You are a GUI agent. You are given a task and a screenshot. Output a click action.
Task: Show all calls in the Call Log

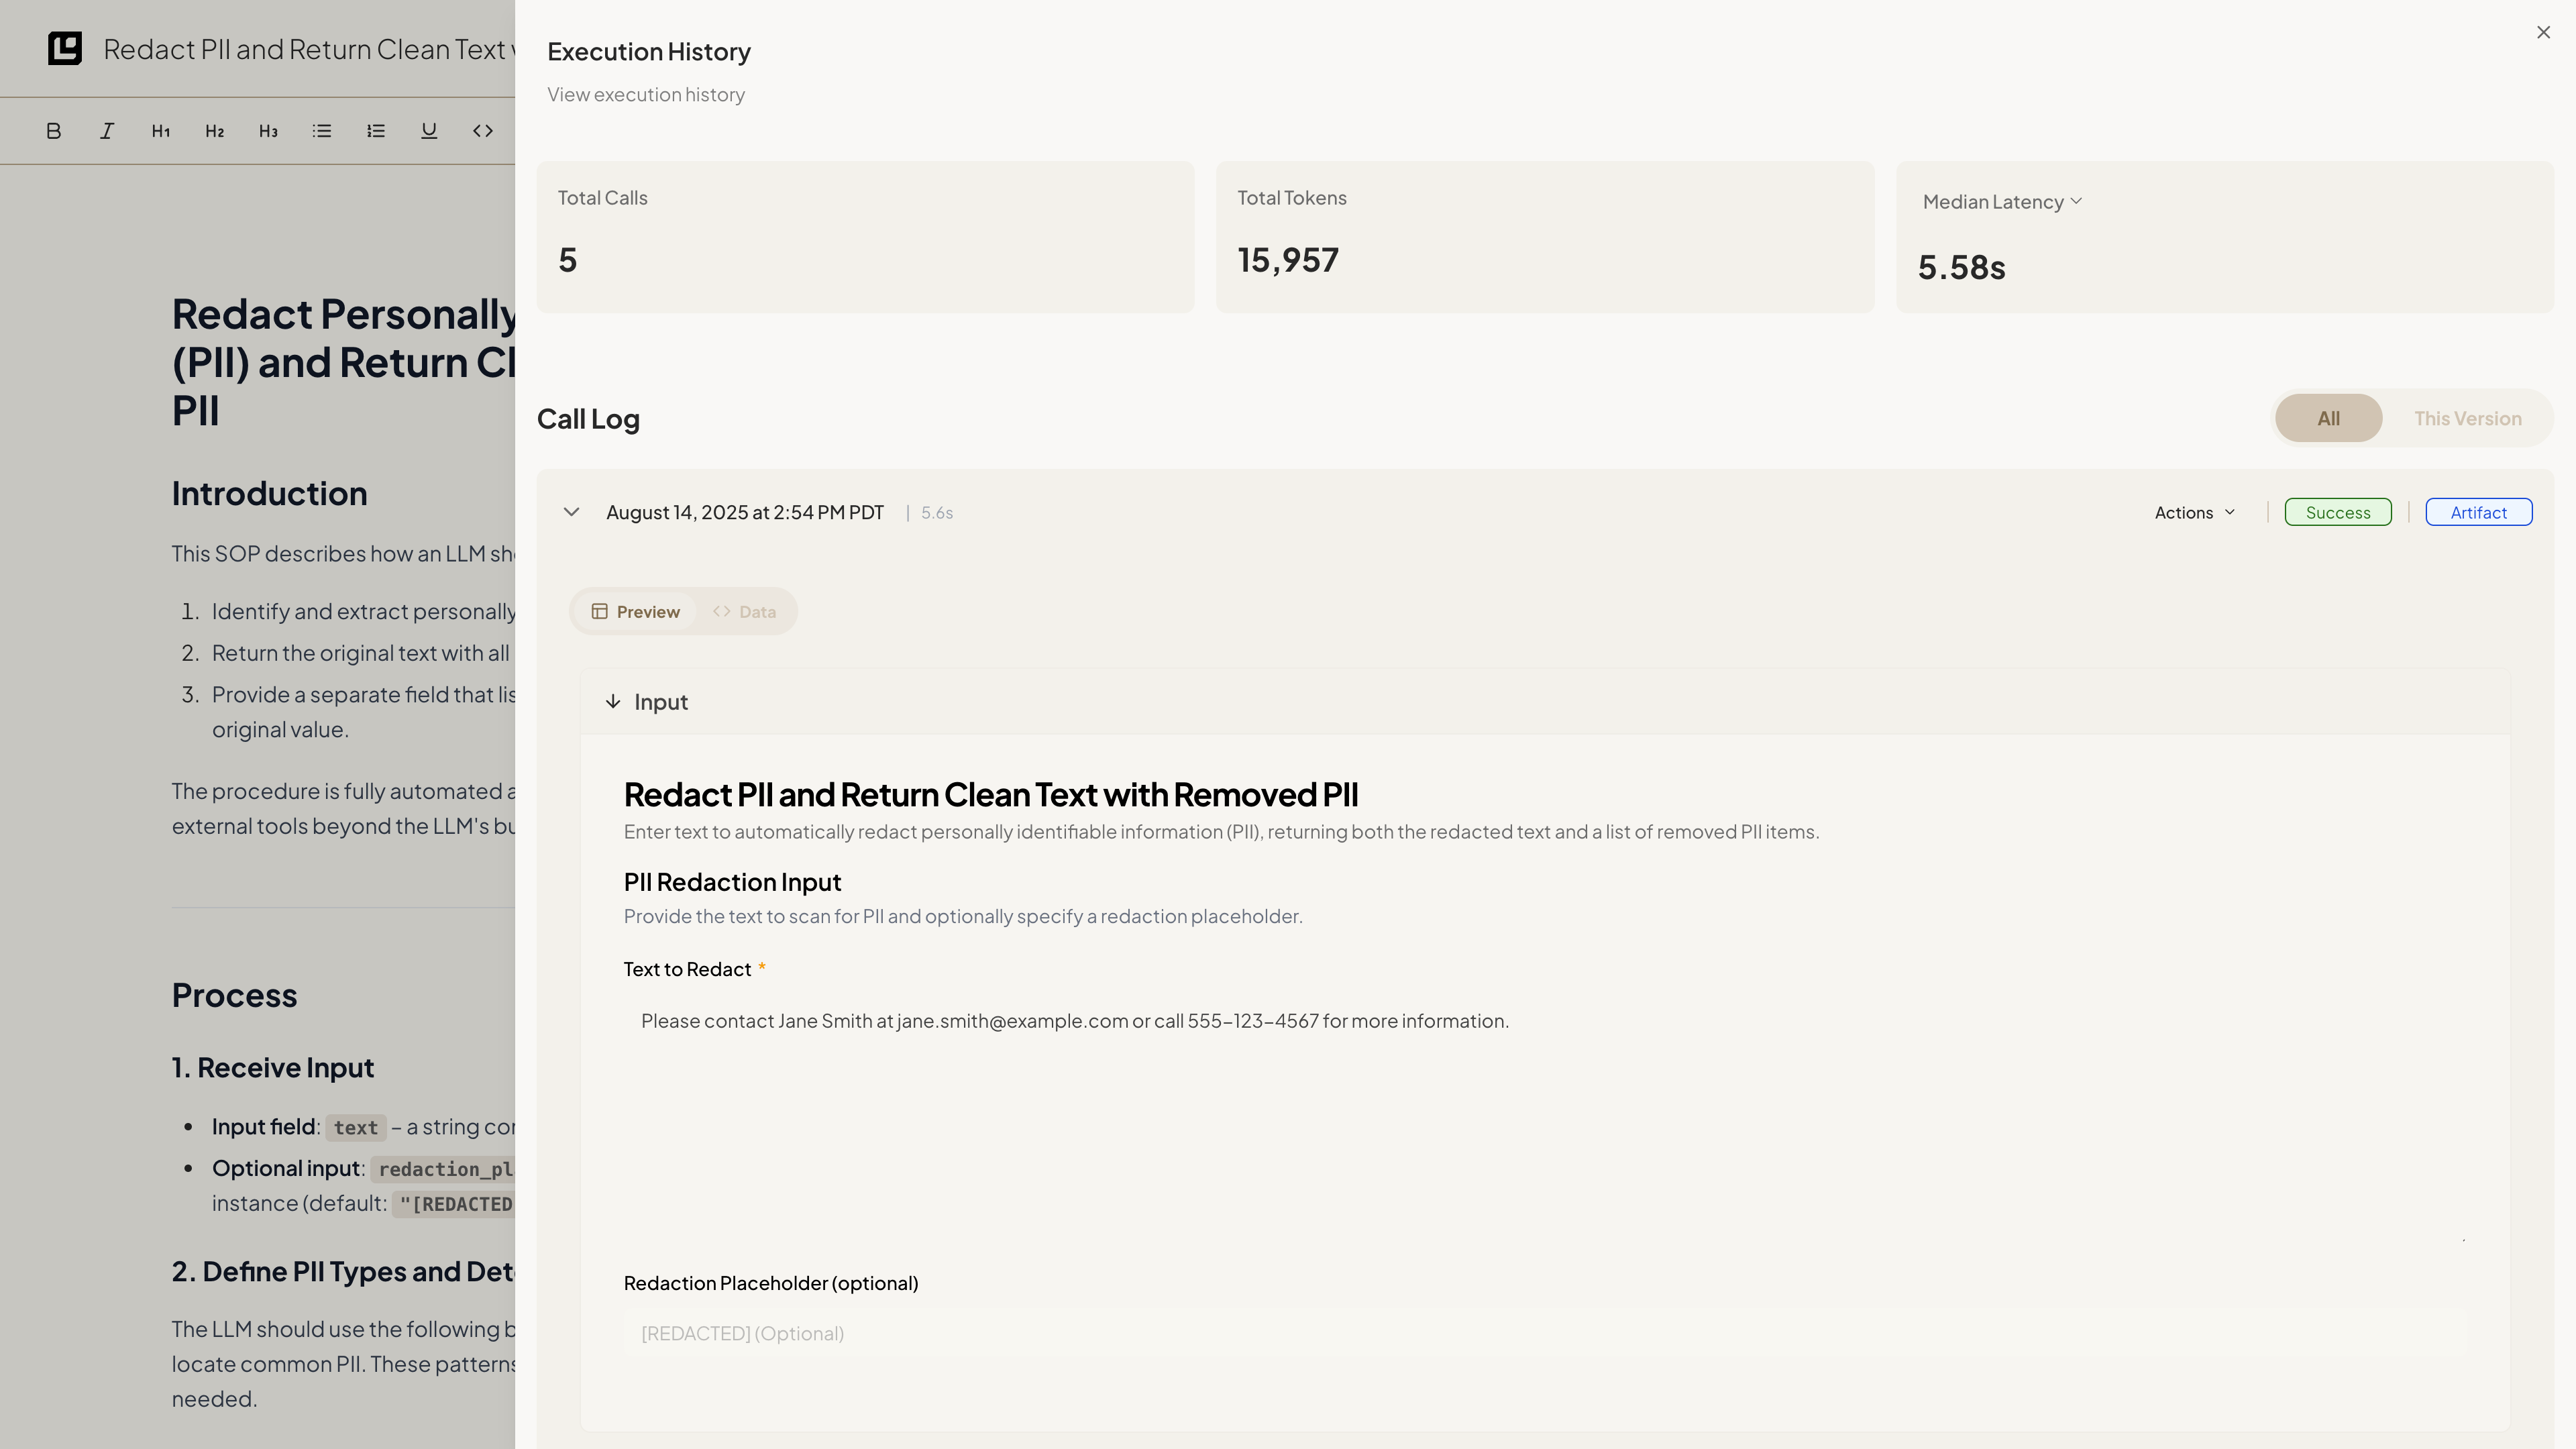coord(2328,418)
